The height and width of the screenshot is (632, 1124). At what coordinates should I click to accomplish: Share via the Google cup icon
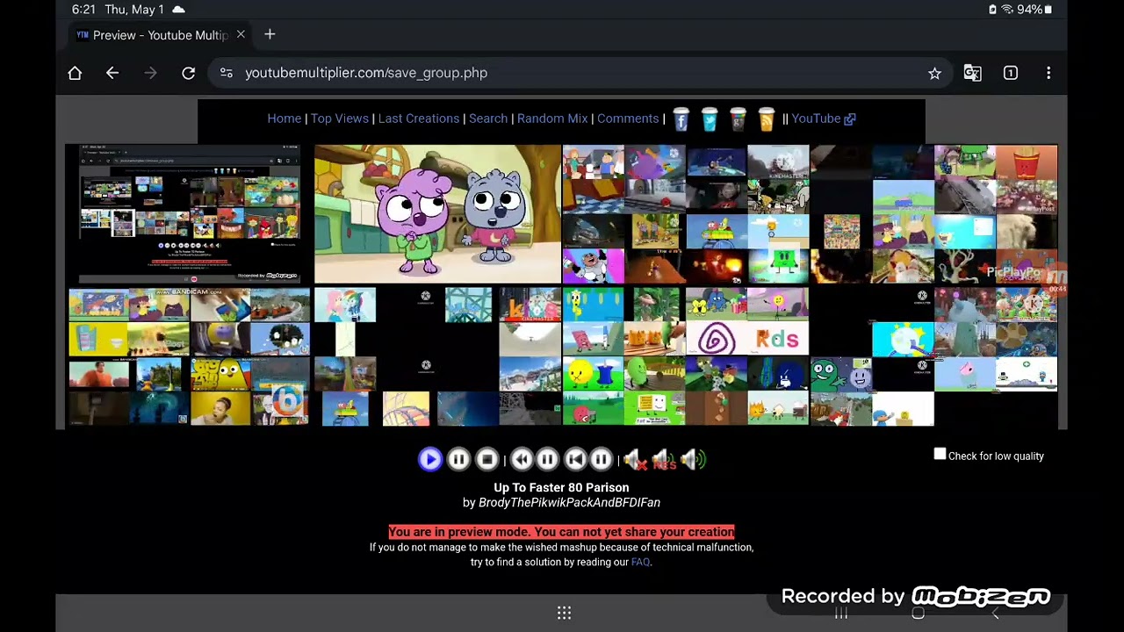click(x=738, y=119)
